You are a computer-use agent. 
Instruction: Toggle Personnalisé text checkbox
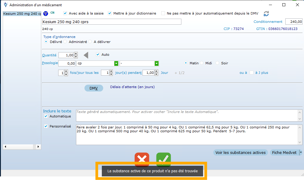tap(46, 126)
